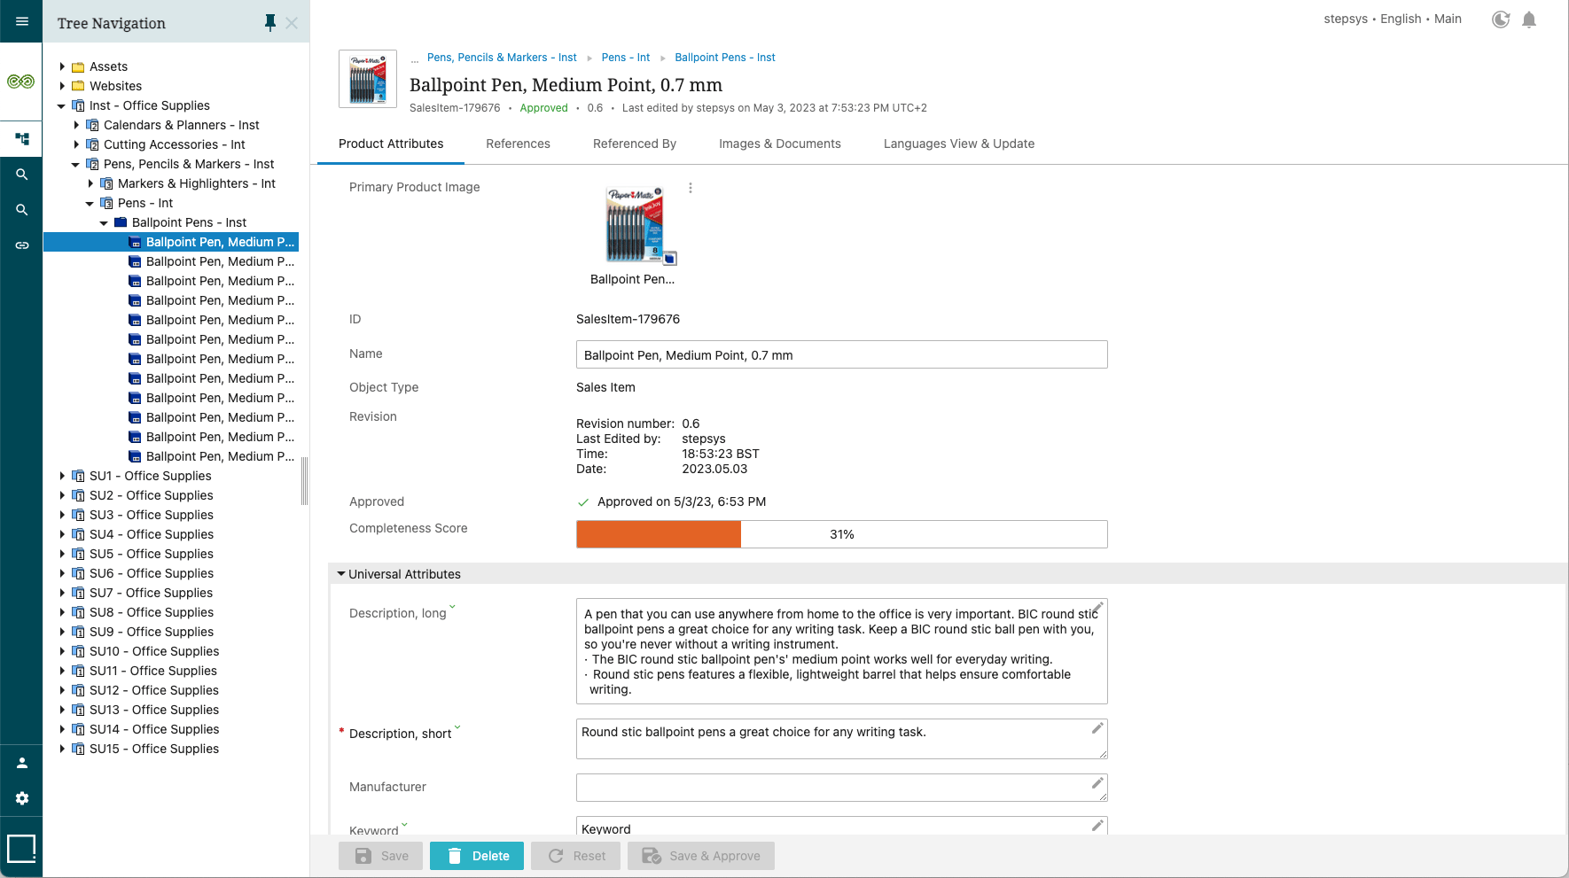Switch to Product Attributes tab
The image size is (1569, 878).
(391, 144)
